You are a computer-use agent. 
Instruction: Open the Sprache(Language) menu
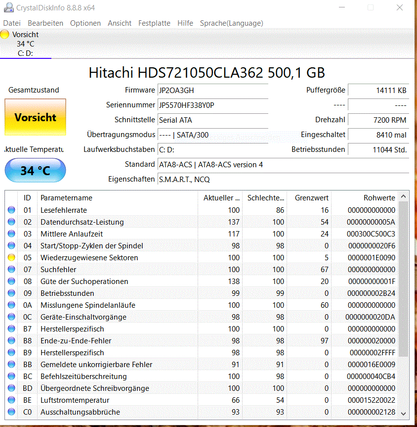(232, 23)
